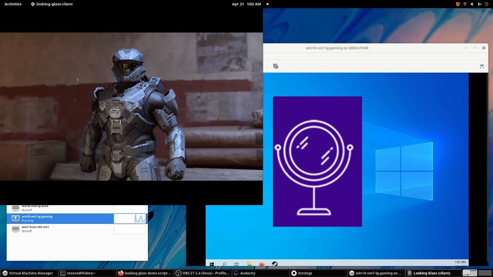This screenshot has width=493, height=277.
Task: Select the first workspace in the workspace switcher
Action: pos(470,273)
